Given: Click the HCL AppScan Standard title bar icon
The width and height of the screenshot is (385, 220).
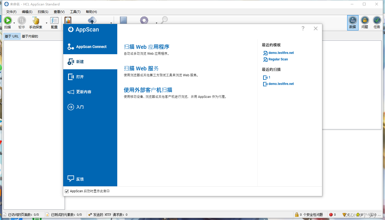Looking at the screenshot, I should [x=6, y=4].
